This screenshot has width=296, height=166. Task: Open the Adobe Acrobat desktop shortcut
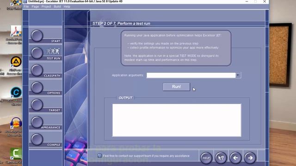(16, 31)
